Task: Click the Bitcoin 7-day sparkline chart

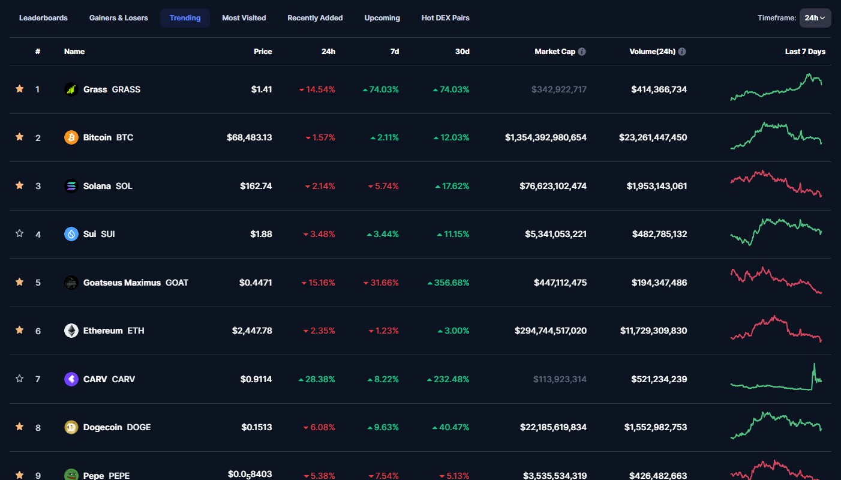Action: [776, 136]
